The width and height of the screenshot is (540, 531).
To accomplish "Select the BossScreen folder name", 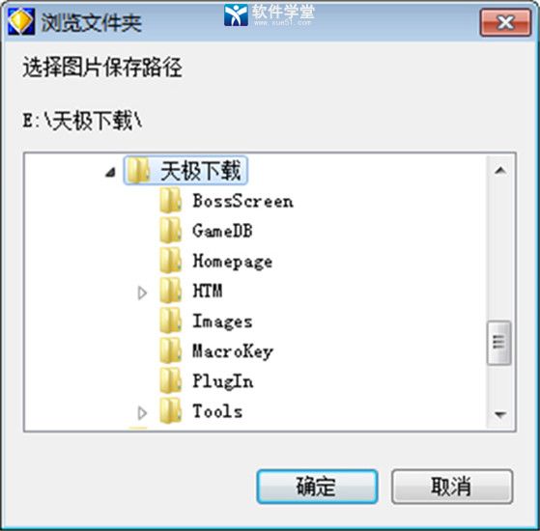I will pyautogui.click(x=242, y=201).
